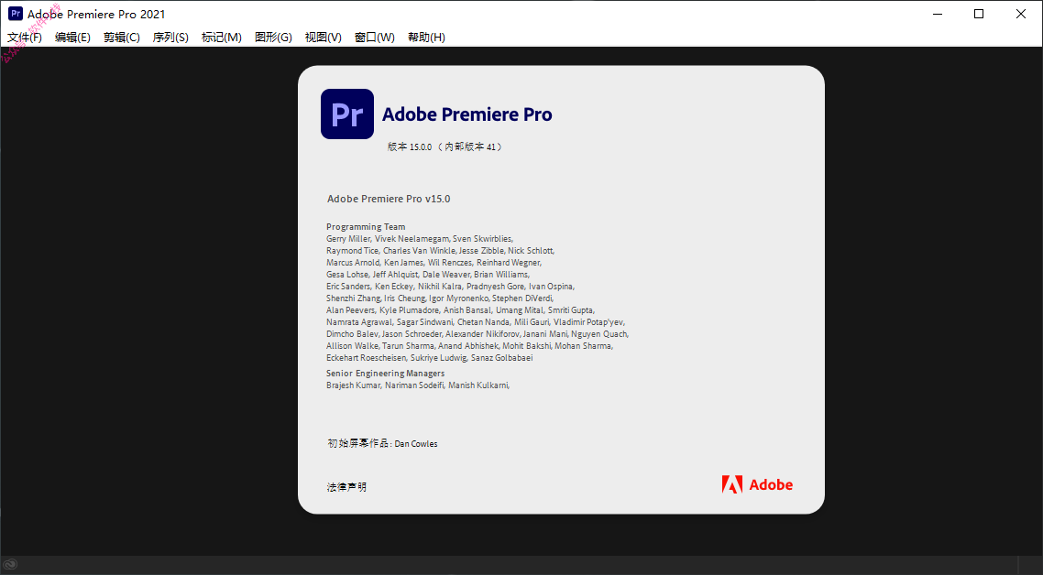Screen dimensions: 1043x575
Task: Click the 'Senior Engineering Managers' heading
Action: pyautogui.click(x=385, y=373)
